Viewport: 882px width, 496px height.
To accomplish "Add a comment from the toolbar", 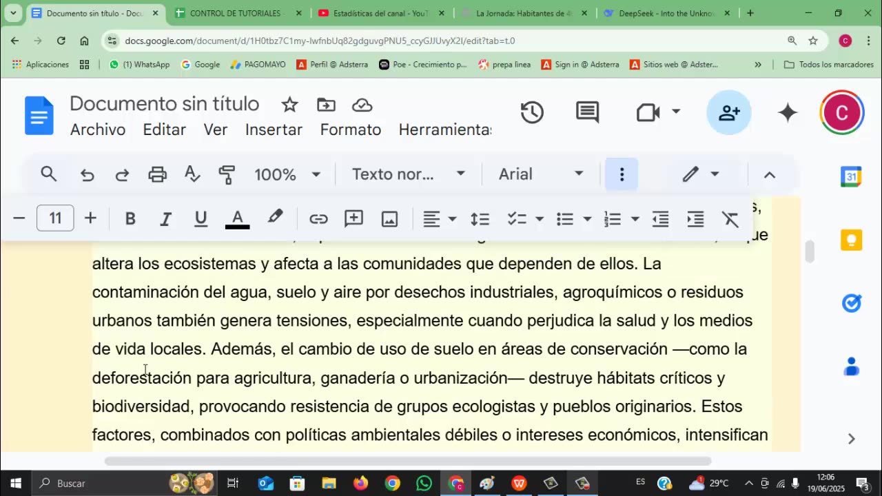I will 353,219.
